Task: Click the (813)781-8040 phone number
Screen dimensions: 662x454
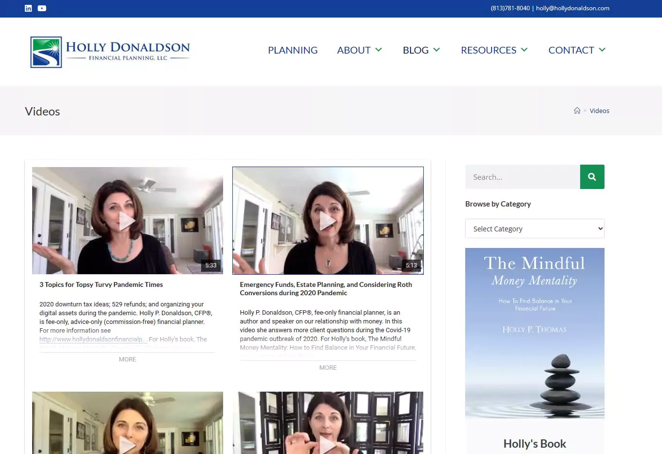Action: tap(510, 8)
